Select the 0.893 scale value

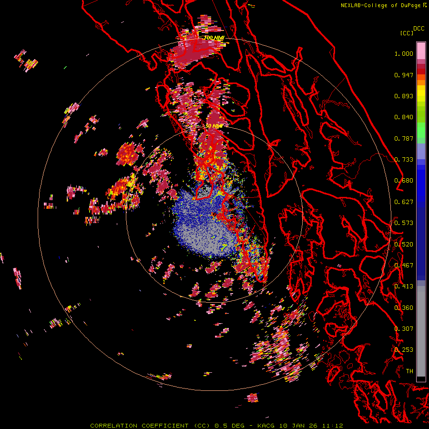[x=404, y=96]
